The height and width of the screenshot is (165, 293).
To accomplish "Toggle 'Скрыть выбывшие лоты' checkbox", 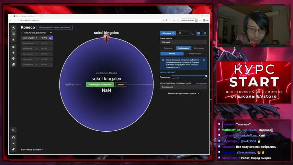I will click(22, 33).
